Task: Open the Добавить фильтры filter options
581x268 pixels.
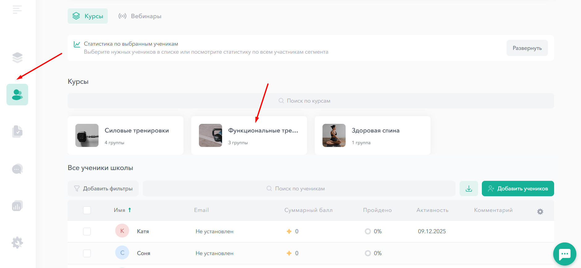Action: 103,189
